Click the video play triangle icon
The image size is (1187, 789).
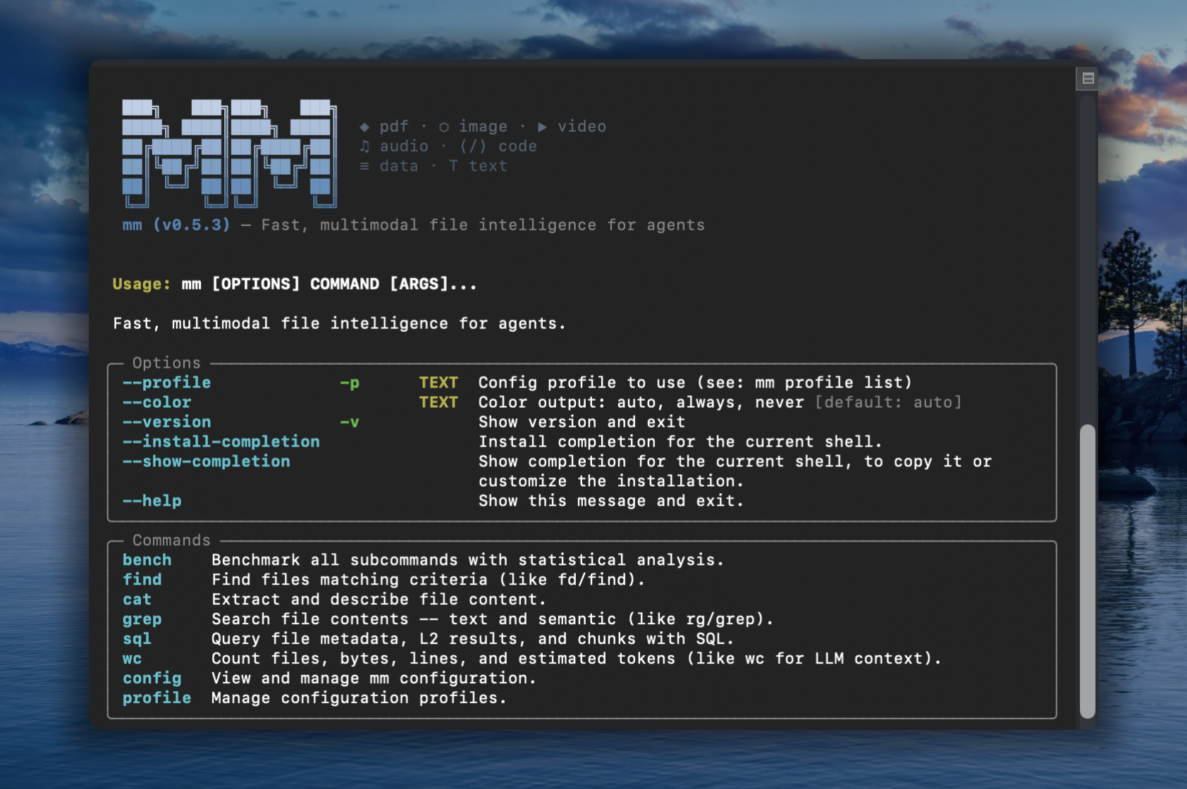coord(542,126)
